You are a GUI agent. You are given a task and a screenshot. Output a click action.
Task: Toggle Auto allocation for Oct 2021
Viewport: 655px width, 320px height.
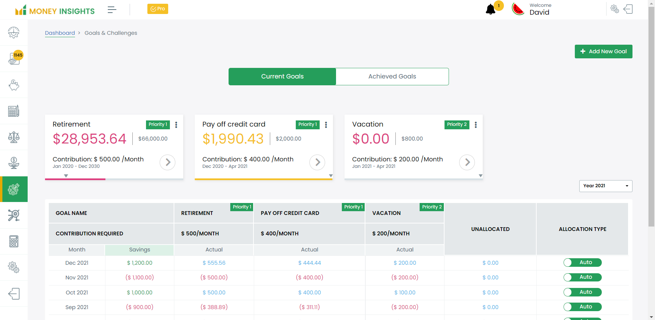tap(582, 292)
